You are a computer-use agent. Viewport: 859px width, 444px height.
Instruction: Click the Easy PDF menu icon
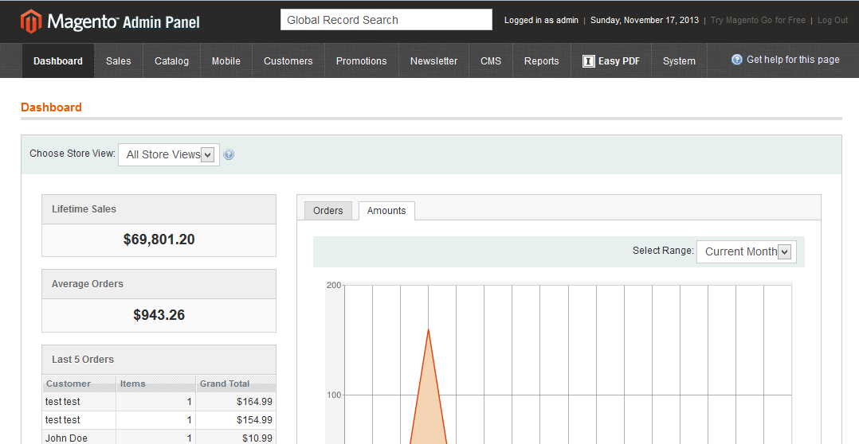pos(588,61)
